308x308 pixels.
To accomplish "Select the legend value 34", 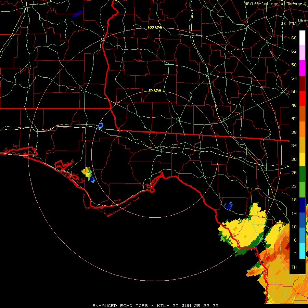I will pyautogui.click(x=294, y=145).
